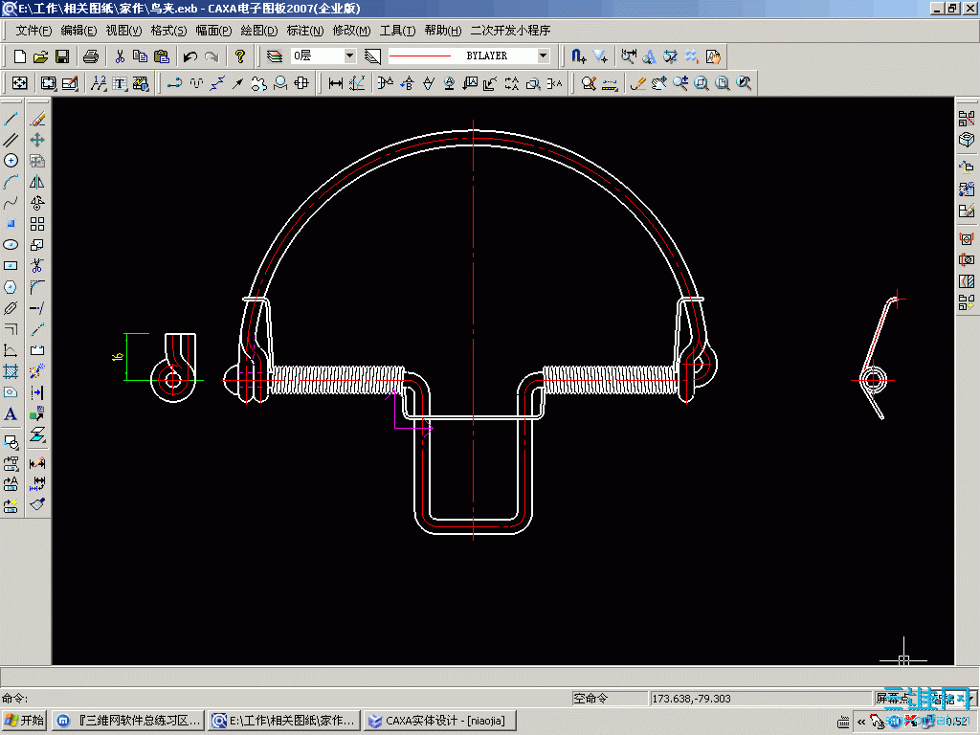Image resolution: width=980 pixels, height=735 pixels.
Task: Click the Text tool 'A' icon
Action: [x=11, y=414]
